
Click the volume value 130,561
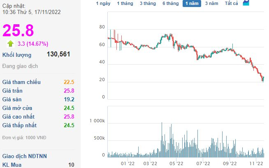62,55
